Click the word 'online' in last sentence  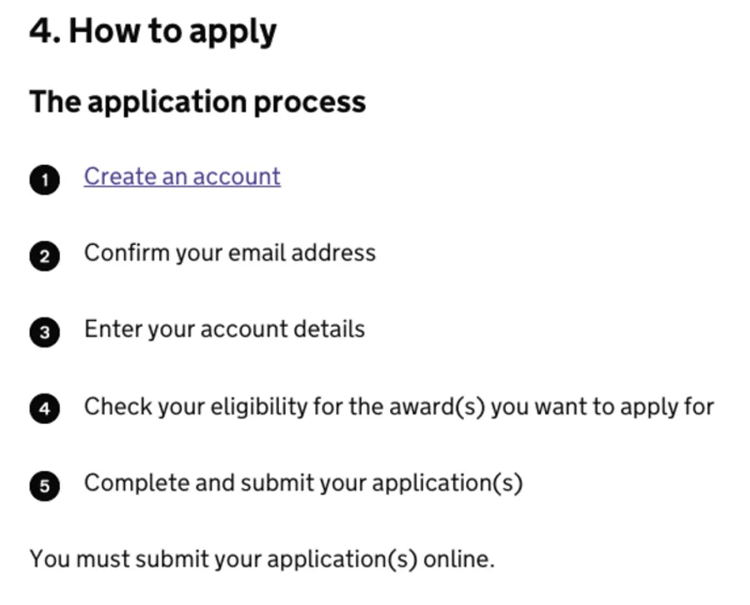(x=457, y=558)
